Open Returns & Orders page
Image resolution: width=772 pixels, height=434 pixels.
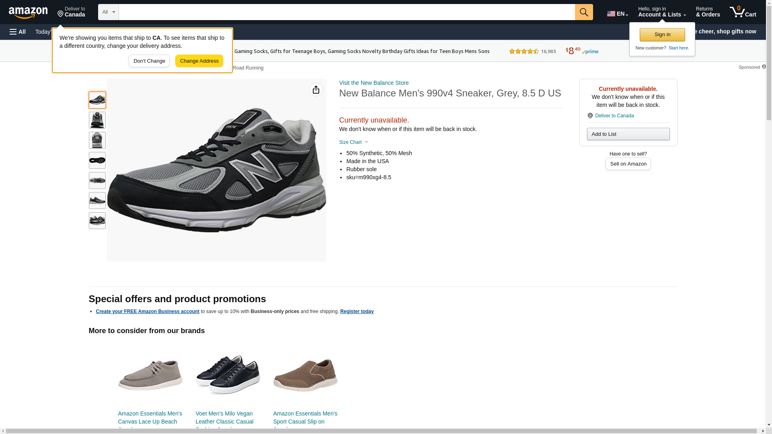pyautogui.click(x=707, y=12)
